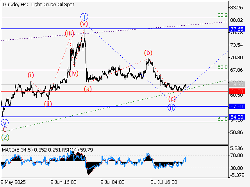Click the blue circled wave ii marker
The width and height of the screenshot is (250, 187).
[x=171, y=108]
